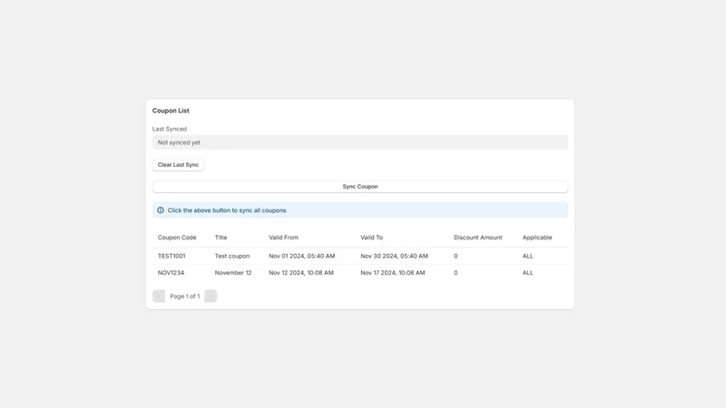Click the Clear Last Sync button
Viewport: 726px width, 408px height.
pyautogui.click(x=178, y=165)
